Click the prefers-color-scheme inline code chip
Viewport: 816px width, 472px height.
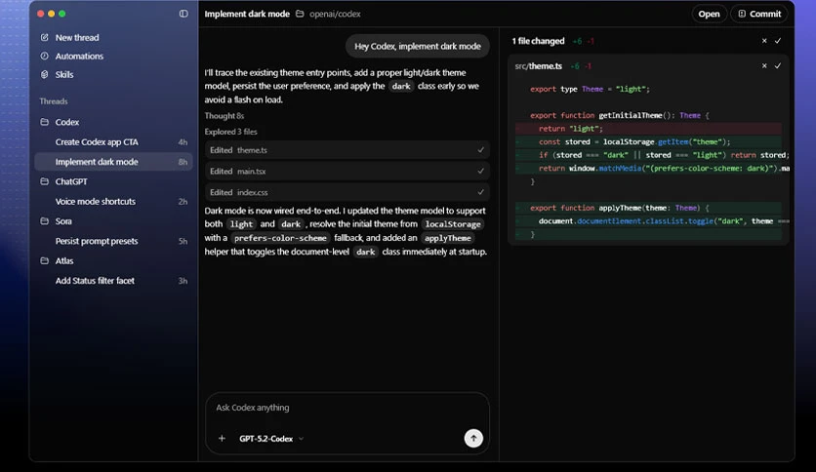(x=280, y=238)
